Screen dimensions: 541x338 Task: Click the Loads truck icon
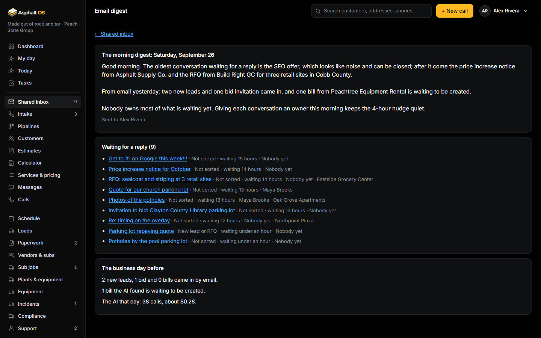point(11,231)
